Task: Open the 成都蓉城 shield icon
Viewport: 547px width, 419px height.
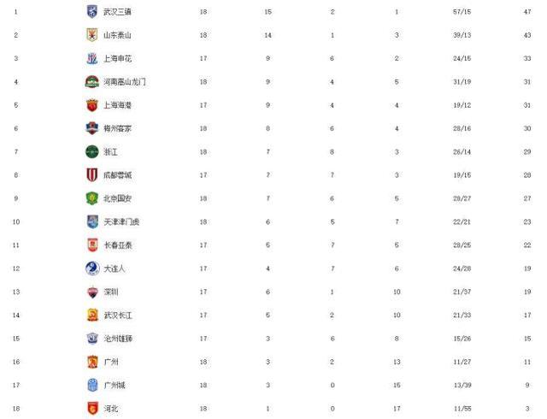Action: [92, 175]
